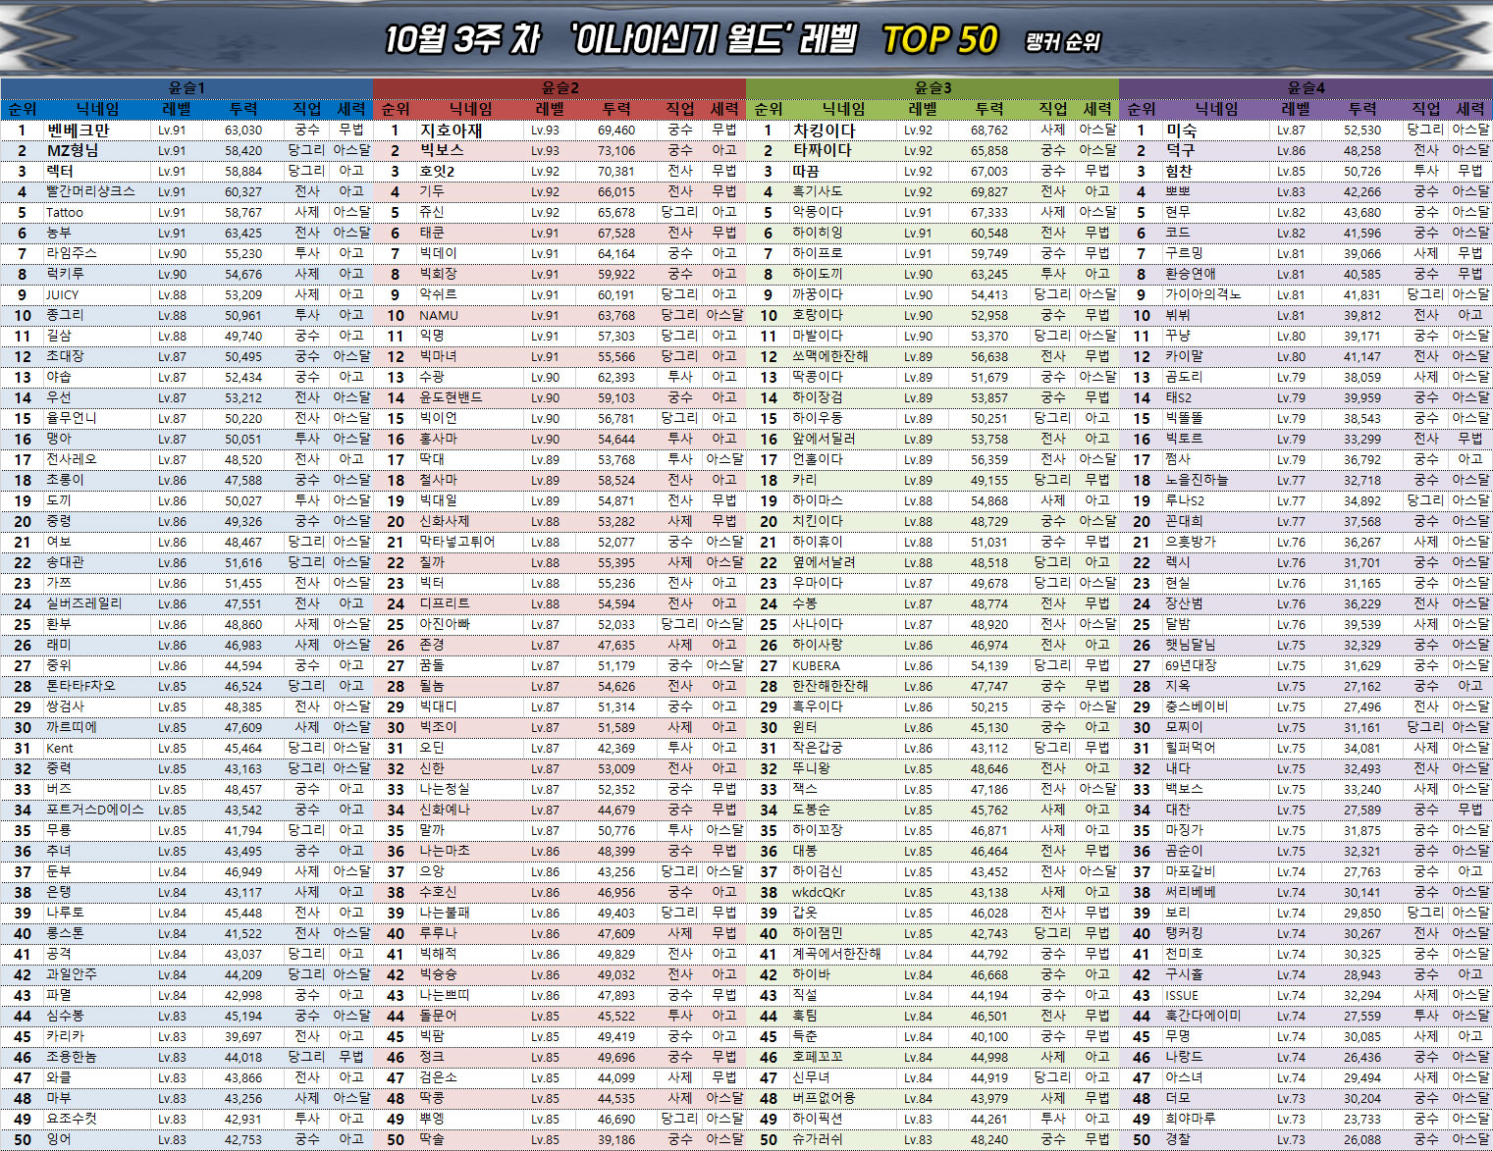Click the yellow TOP 50 title text
Image resolution: width=1493 pixels, height=1151 pixels.
939,40
